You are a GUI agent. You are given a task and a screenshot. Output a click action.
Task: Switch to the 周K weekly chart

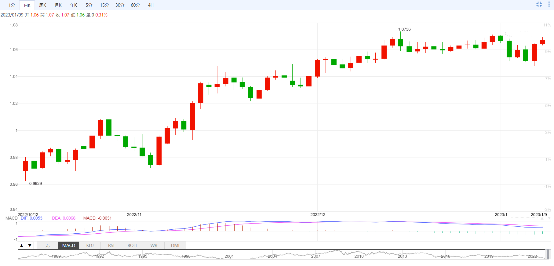point(42,5)
